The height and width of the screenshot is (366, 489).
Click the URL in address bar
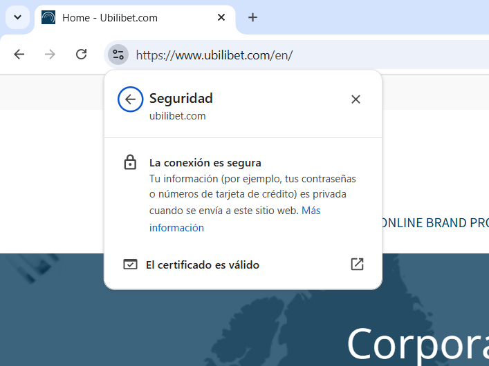pos(214,55)
